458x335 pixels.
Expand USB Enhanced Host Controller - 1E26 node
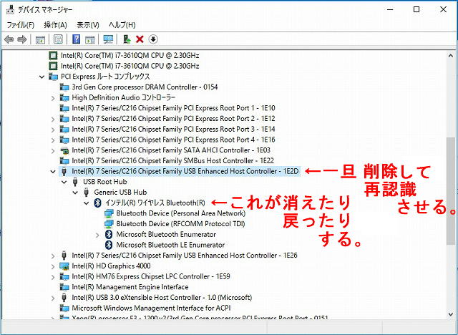pos(53,256)
